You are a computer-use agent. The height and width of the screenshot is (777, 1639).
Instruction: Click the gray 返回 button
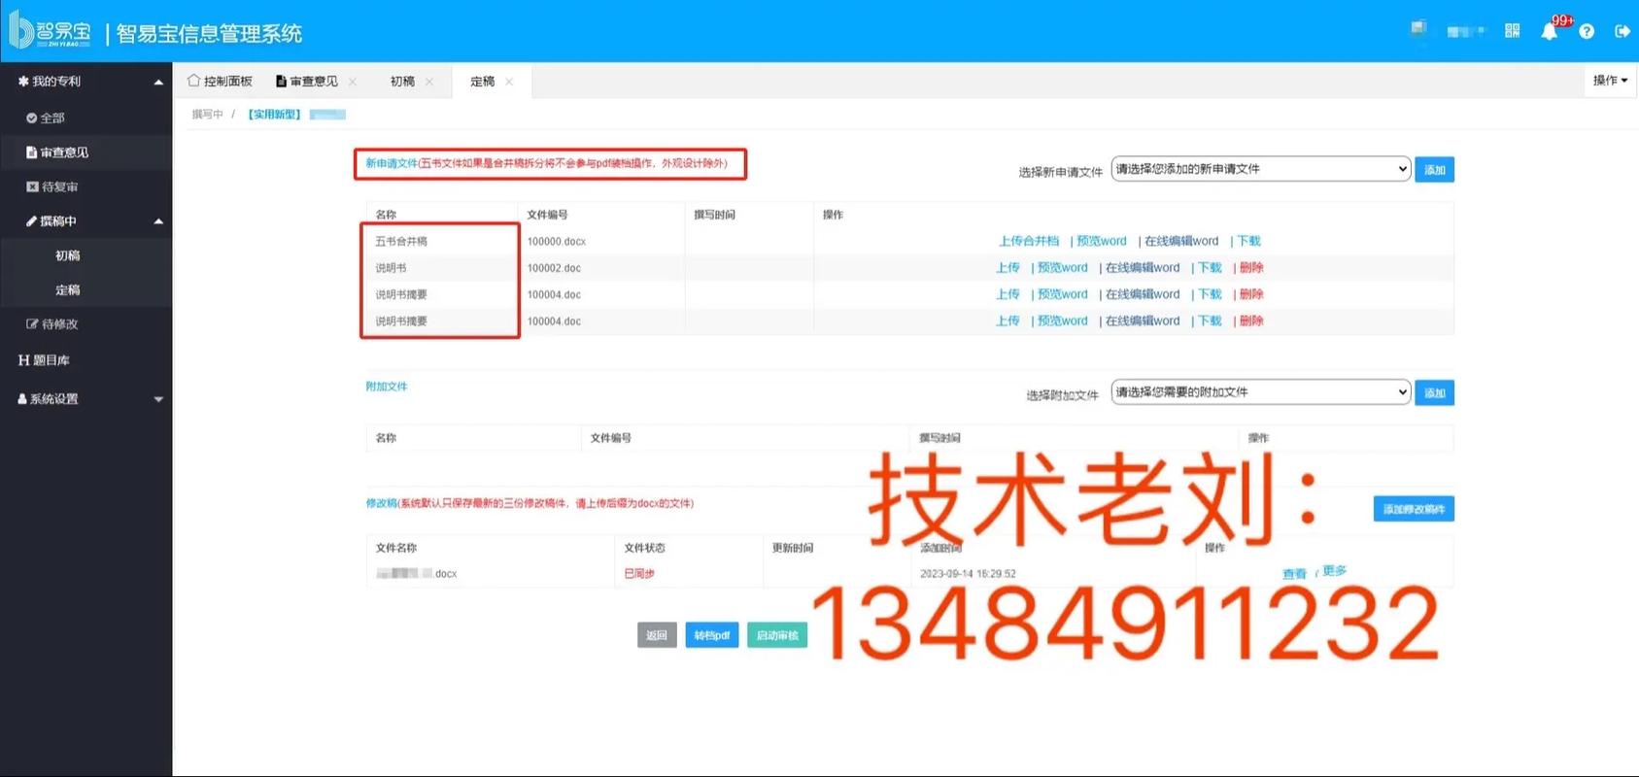coord(657,635)
